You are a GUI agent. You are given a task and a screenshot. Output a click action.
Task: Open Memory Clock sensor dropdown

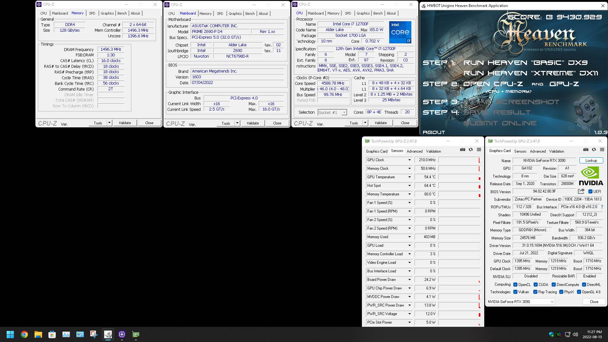pyautogui.click(x=409, y=168)
